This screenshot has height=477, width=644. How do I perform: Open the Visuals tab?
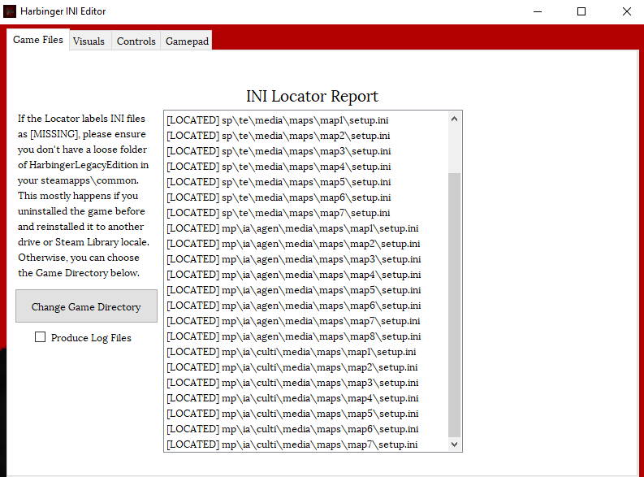(x=89, y=41)
